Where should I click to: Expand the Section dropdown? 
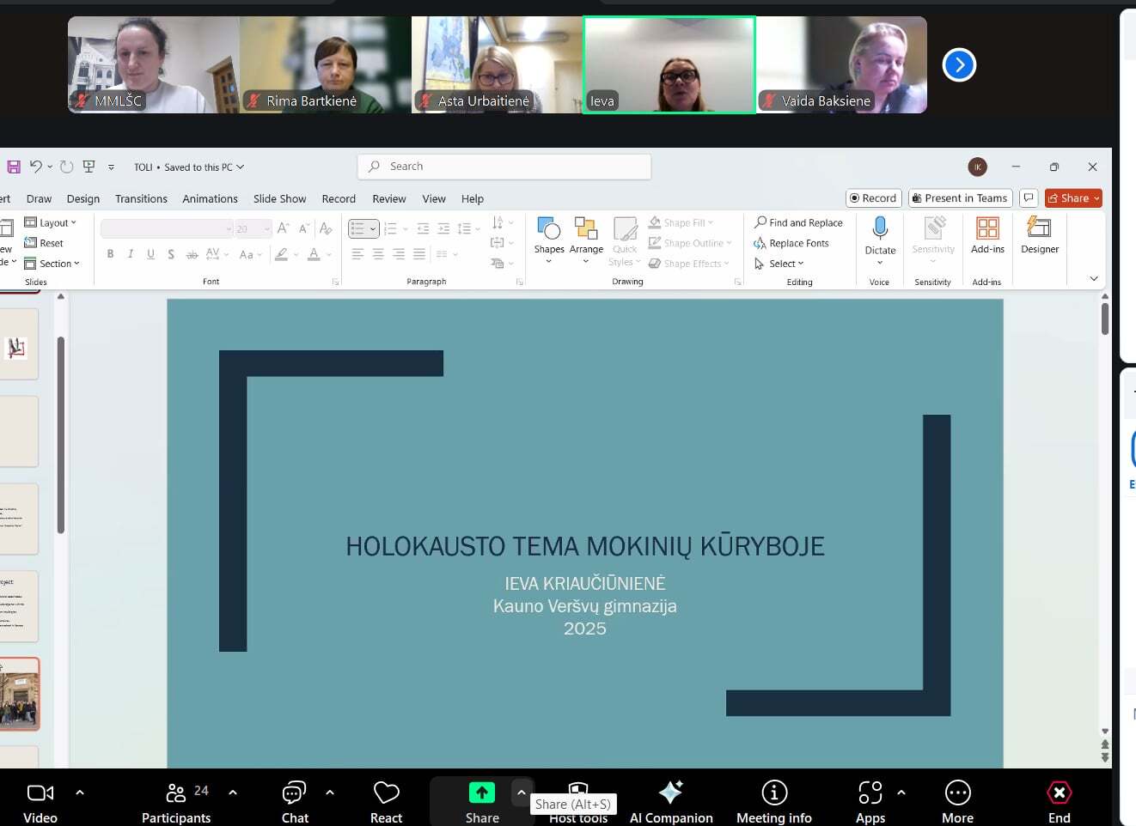53,264
